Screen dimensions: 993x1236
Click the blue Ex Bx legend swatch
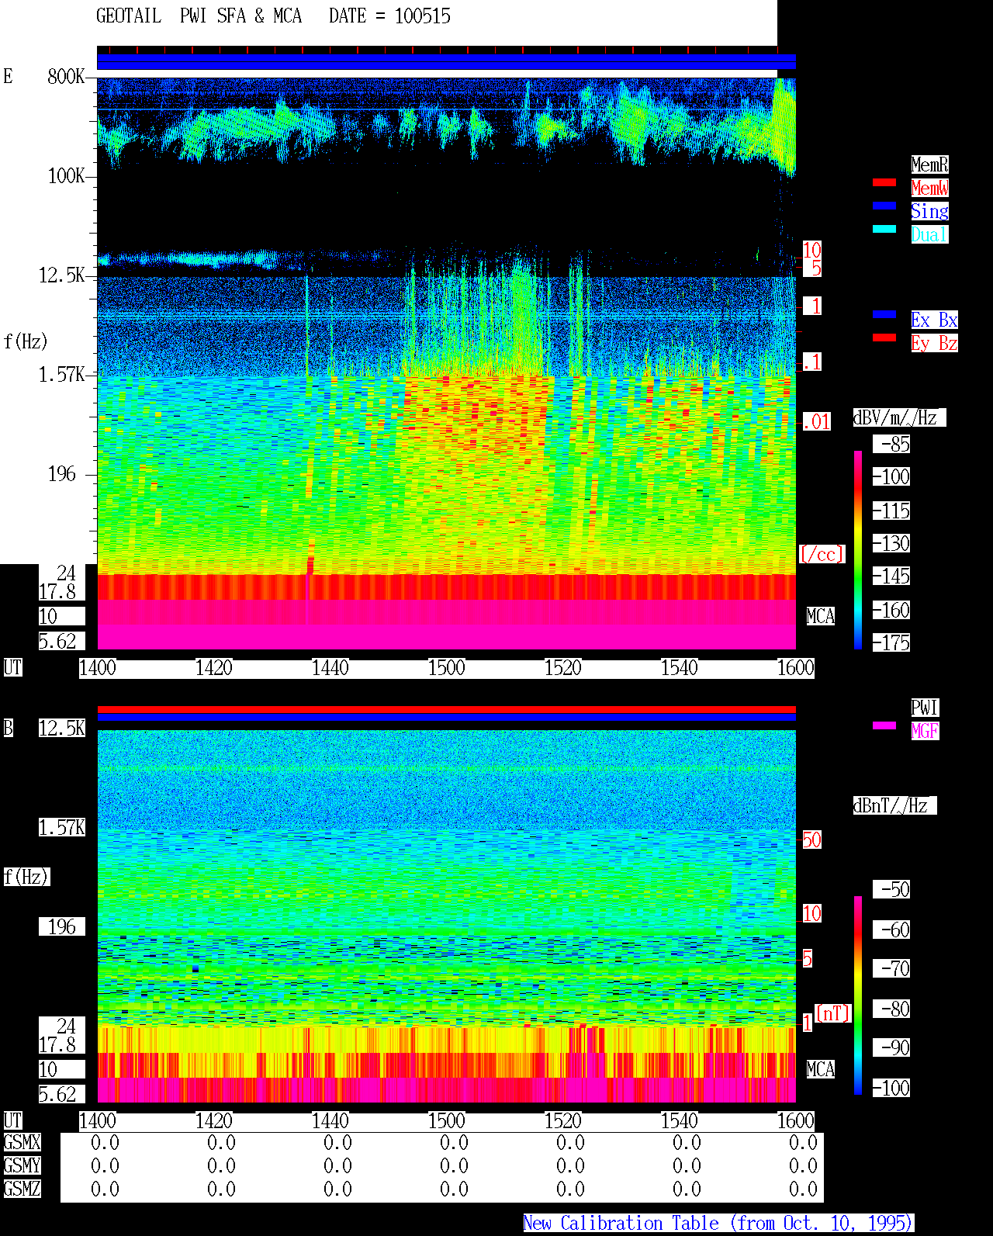pos(884,314)
